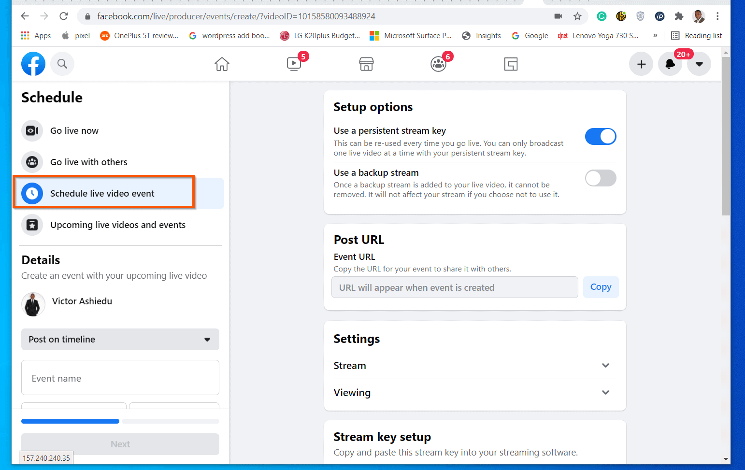The image size is (745, 470).
Task: Open the yellow K extension icon
Action: coord(621,16)
